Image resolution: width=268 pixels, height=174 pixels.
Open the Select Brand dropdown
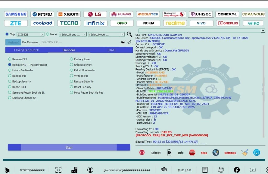(72, 34)
